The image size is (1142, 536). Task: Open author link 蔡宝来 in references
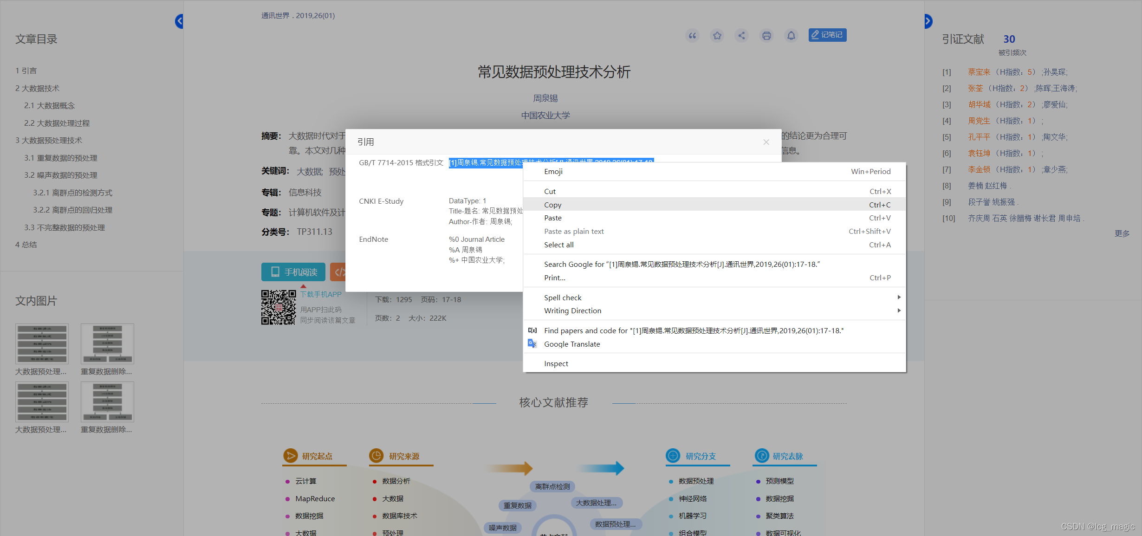click(x=979, y=72)
